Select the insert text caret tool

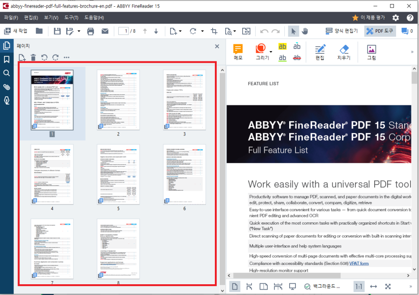pos(297,47)
